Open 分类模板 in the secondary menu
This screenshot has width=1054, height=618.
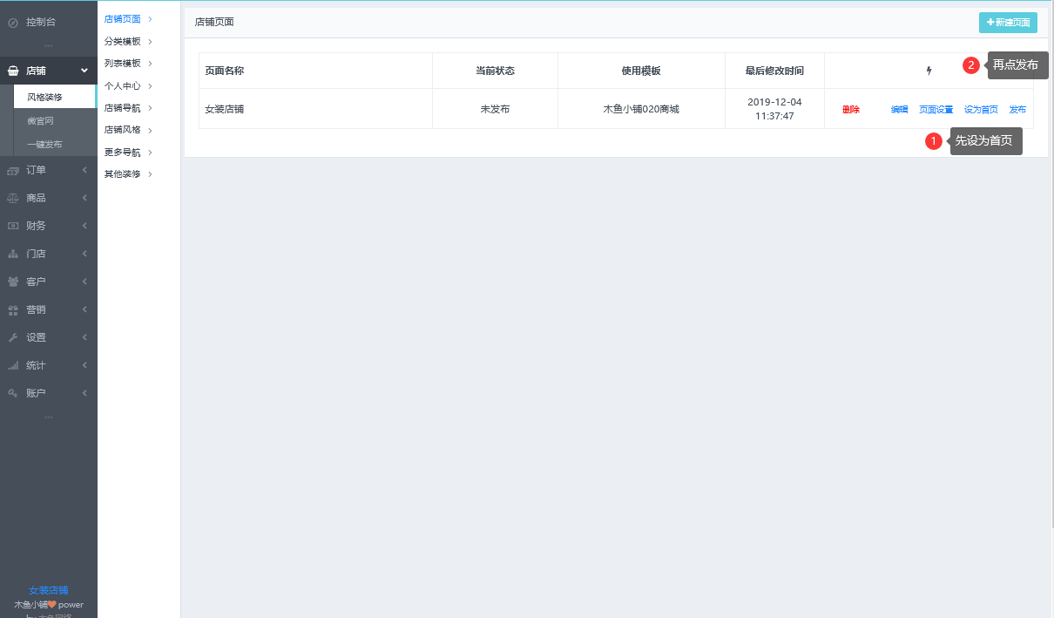coord(129,41)
